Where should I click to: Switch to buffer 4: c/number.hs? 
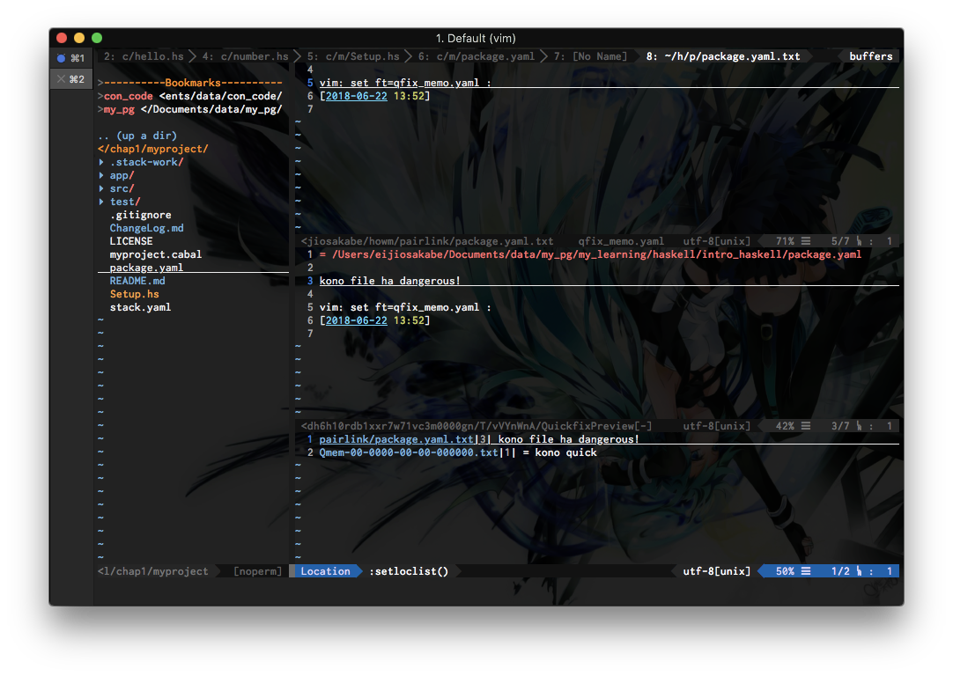(245, 56)
